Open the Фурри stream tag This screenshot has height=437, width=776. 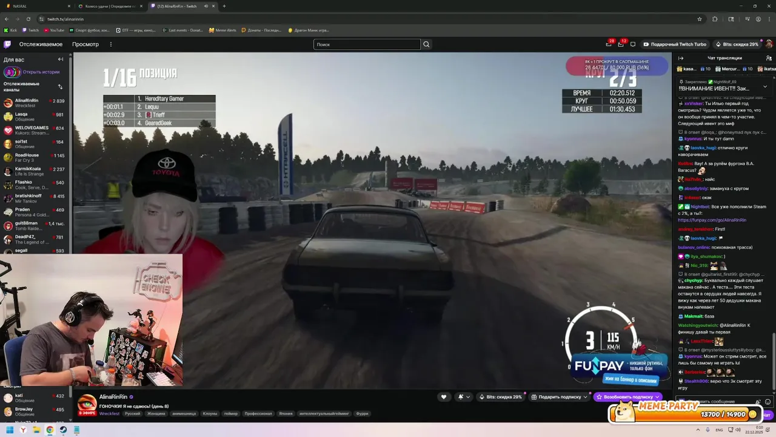click(x=362, y=413)
